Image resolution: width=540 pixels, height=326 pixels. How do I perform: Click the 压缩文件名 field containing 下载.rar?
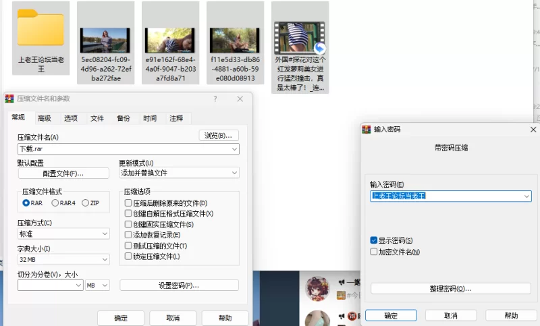(128, 149)
